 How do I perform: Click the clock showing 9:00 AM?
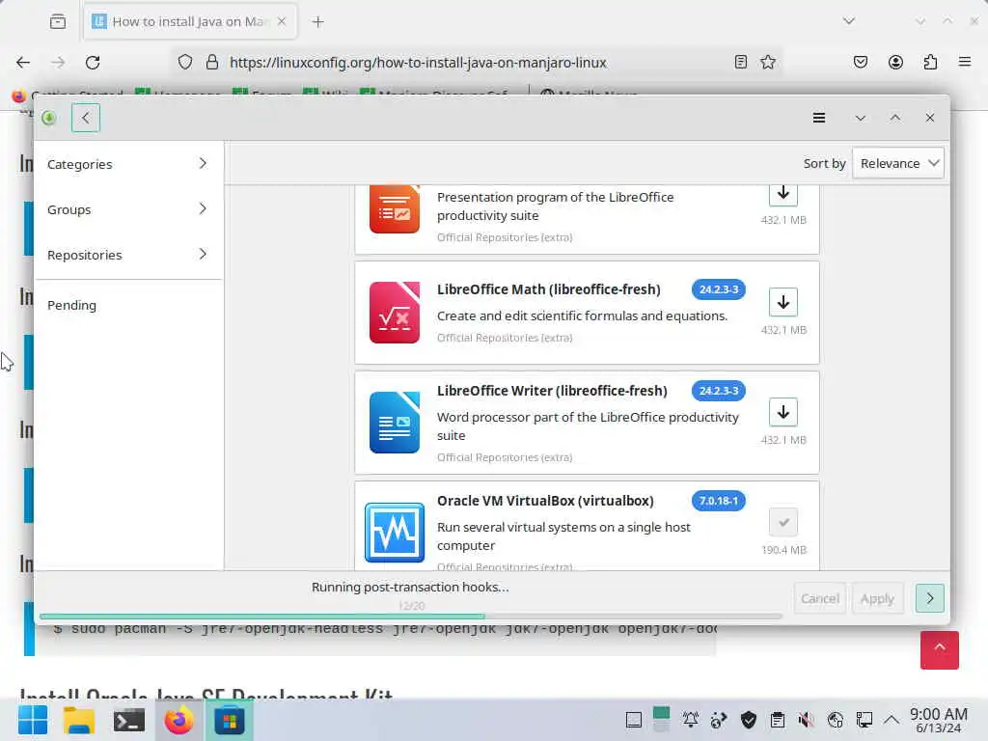pos(938,720)
